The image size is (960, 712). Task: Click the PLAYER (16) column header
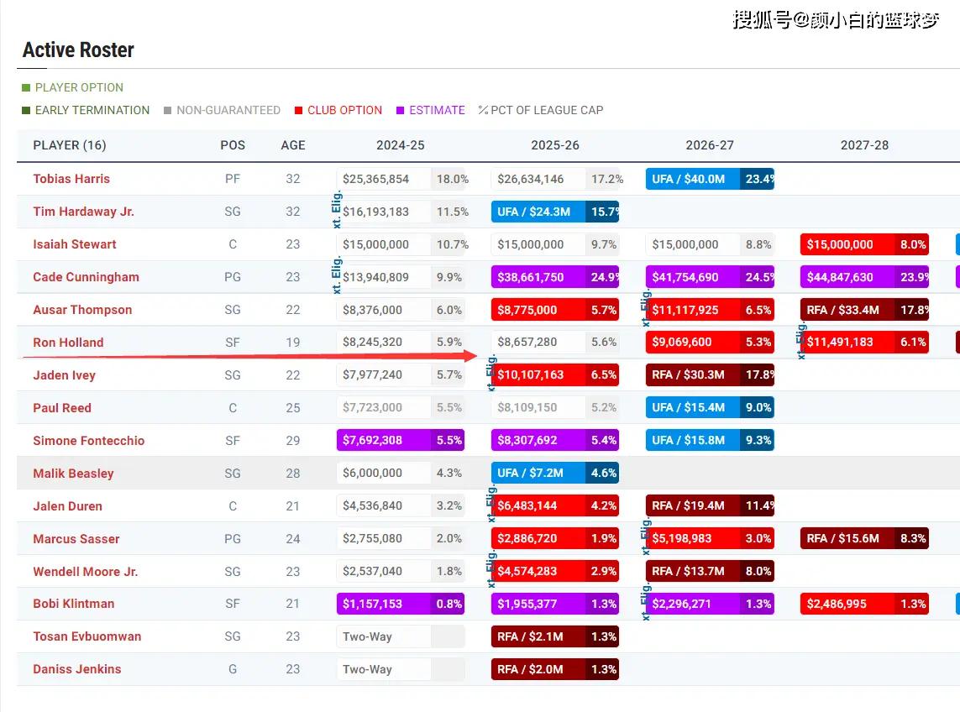70,145
